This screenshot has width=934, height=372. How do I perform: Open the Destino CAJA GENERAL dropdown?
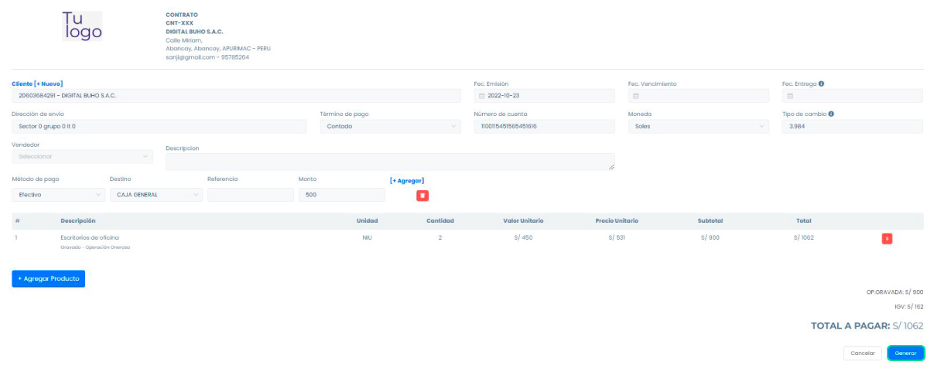[x=156, y=195]
